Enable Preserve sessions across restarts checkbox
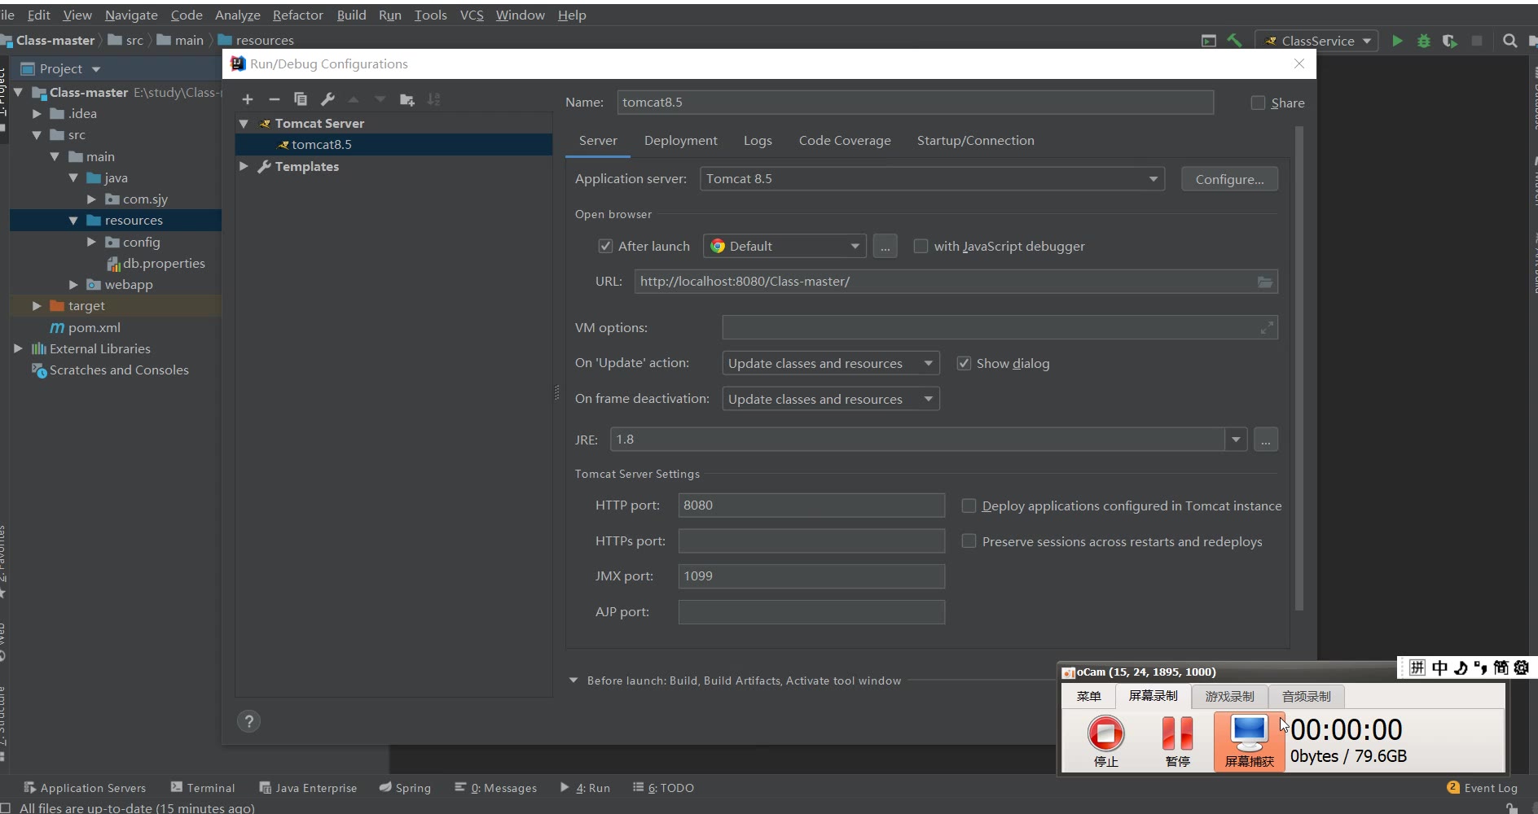Image resolution: width=1538 pixels, height=814 pixels. coord(969,541)
